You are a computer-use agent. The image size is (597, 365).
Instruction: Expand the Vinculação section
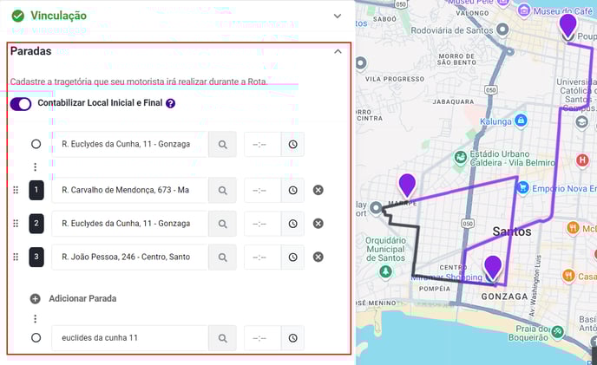[x=338, y=16]
